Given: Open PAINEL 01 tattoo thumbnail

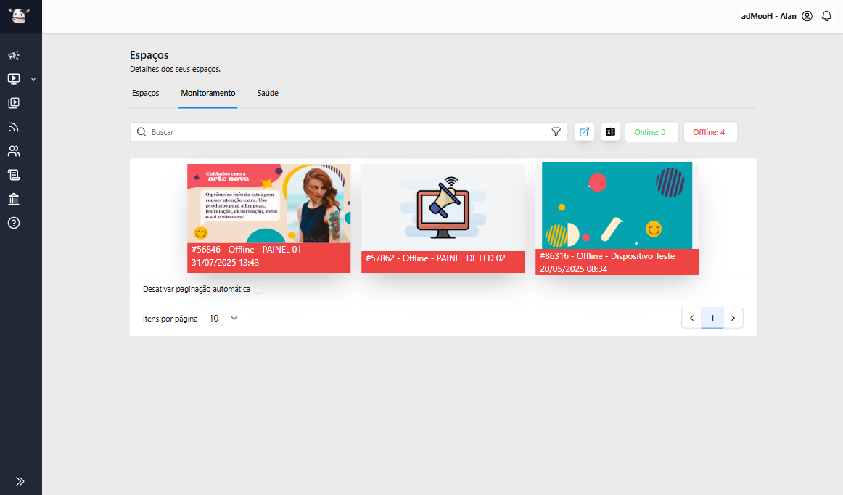Looking at the screenshot, I should point(269,203).
